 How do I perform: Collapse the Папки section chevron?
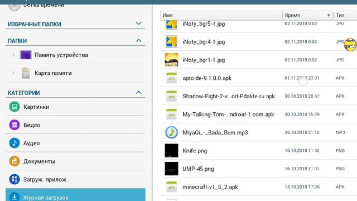click(x=138, y=41)
